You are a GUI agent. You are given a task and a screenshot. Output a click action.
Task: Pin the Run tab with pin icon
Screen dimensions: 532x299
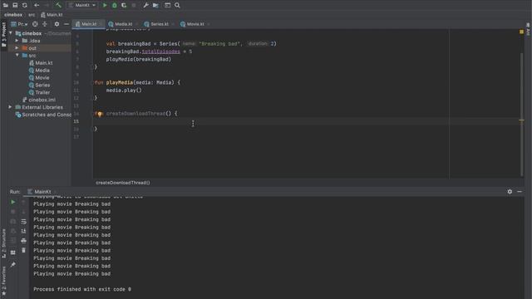(x=13, y=264)
